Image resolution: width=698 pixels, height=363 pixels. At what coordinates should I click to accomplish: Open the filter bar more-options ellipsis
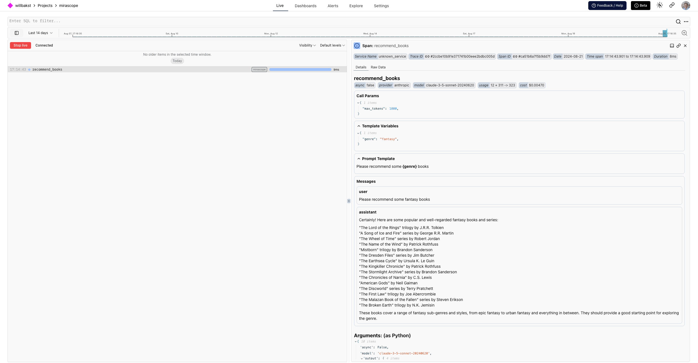[x=686, y=22]
